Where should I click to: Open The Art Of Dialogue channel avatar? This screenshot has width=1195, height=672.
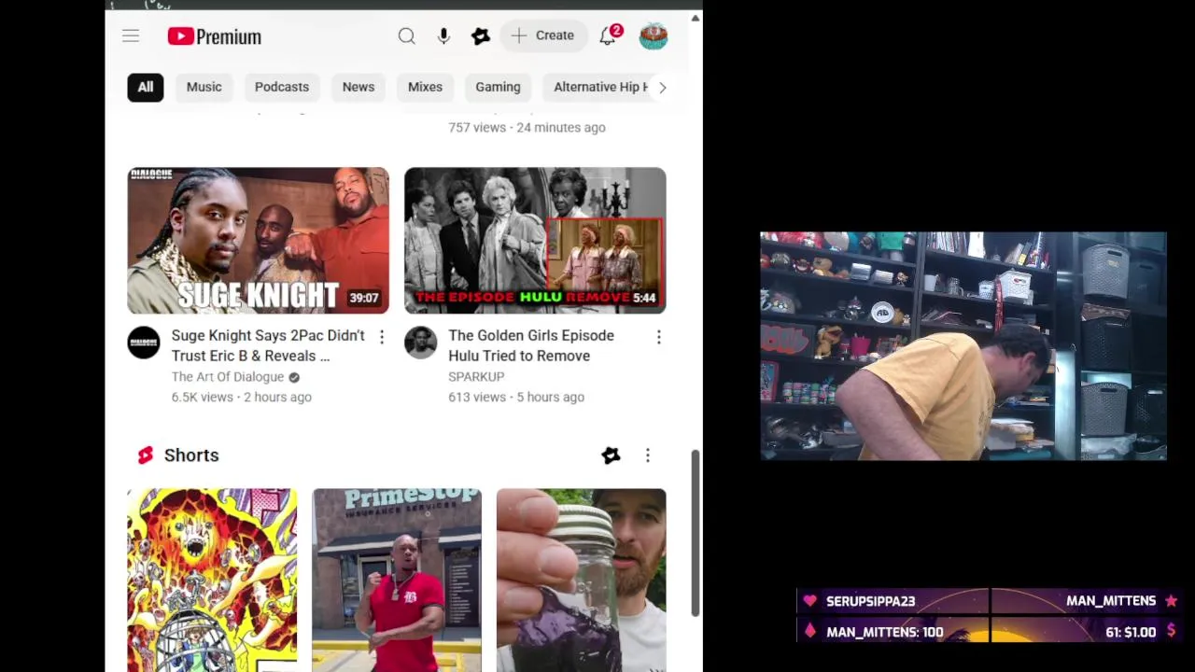[144, 343]
